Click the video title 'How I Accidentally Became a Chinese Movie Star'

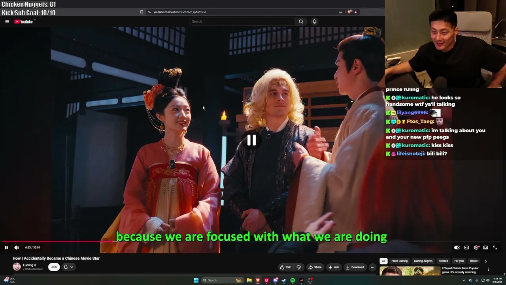[56, 258]
